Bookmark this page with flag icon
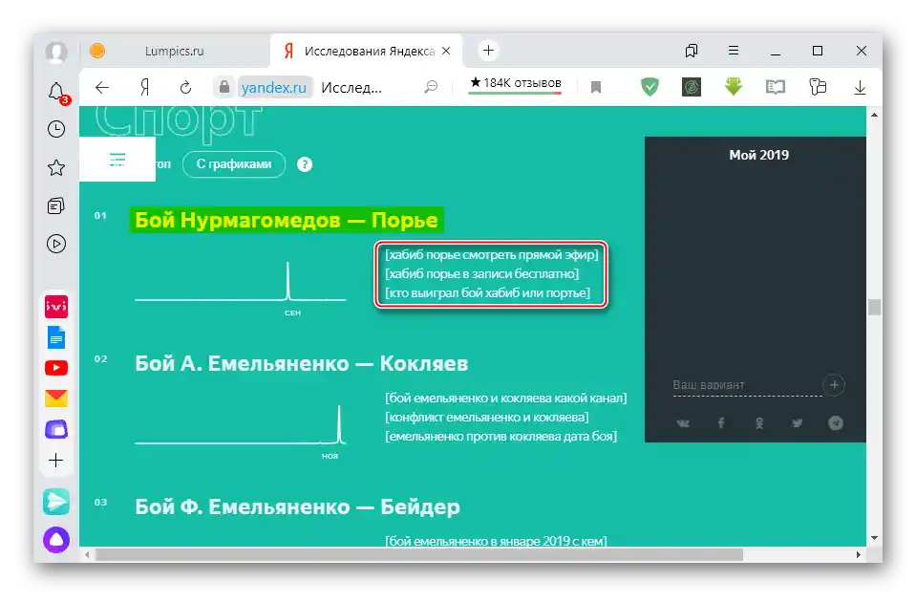 (x=596, y=88)
